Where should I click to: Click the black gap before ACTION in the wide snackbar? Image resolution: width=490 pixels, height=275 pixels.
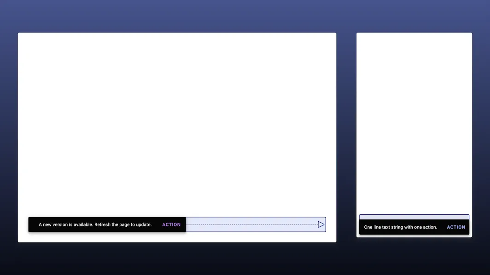(x=157, y=224)
